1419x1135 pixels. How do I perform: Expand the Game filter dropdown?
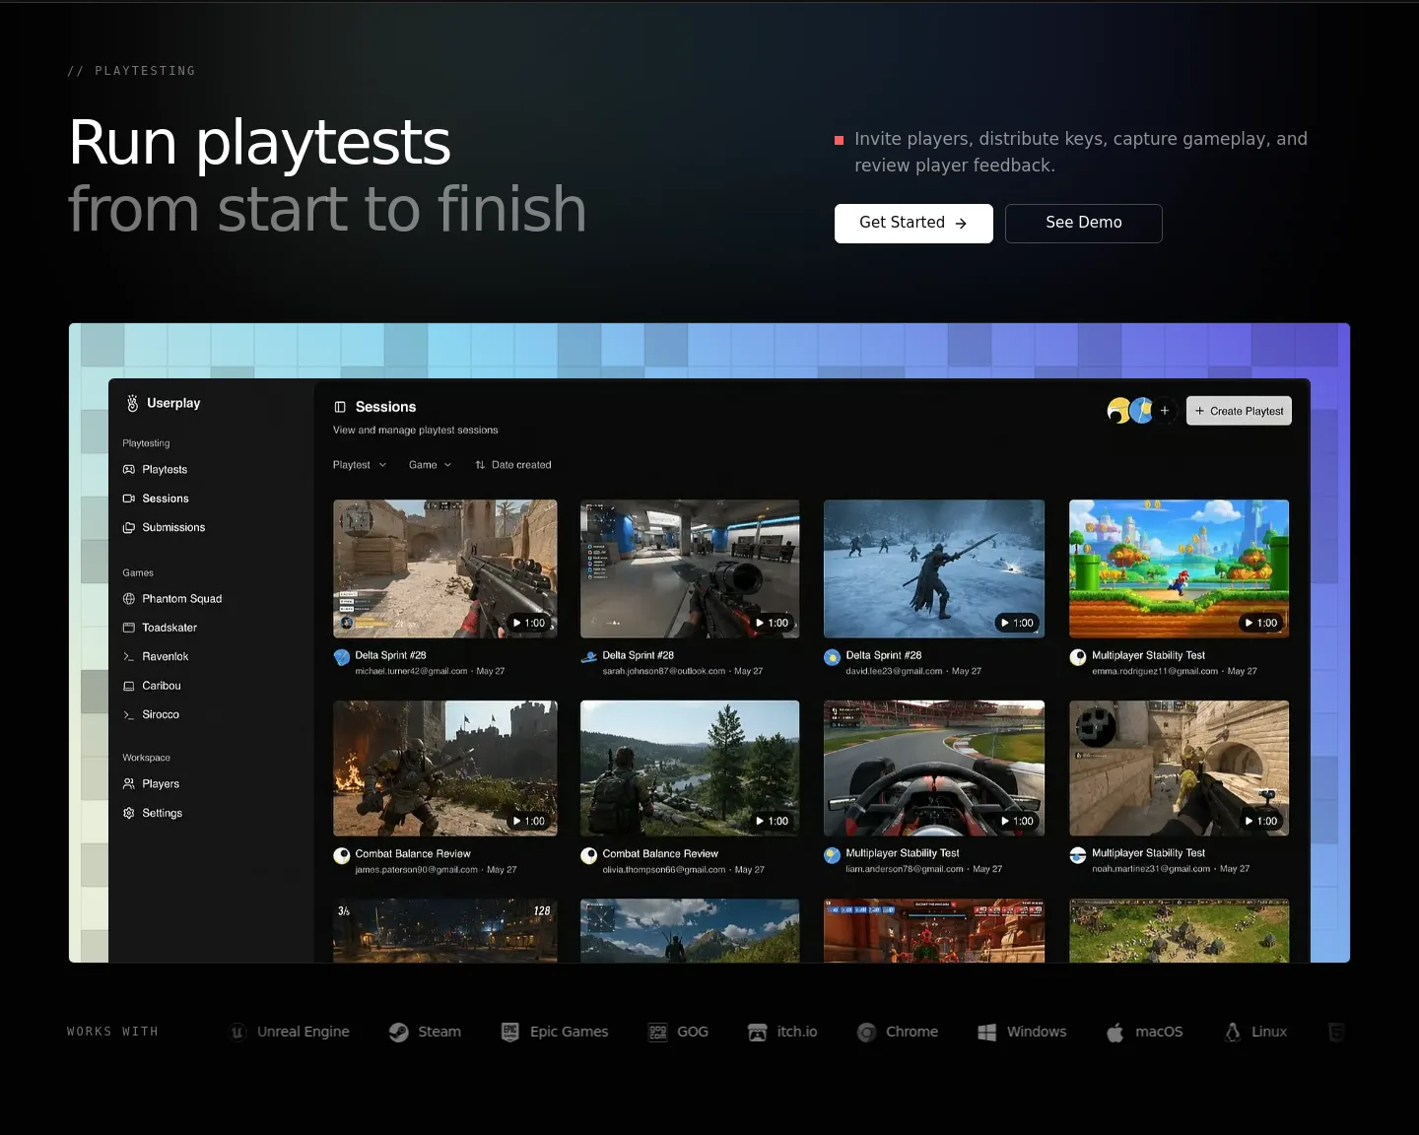click(x=430, y=465)
